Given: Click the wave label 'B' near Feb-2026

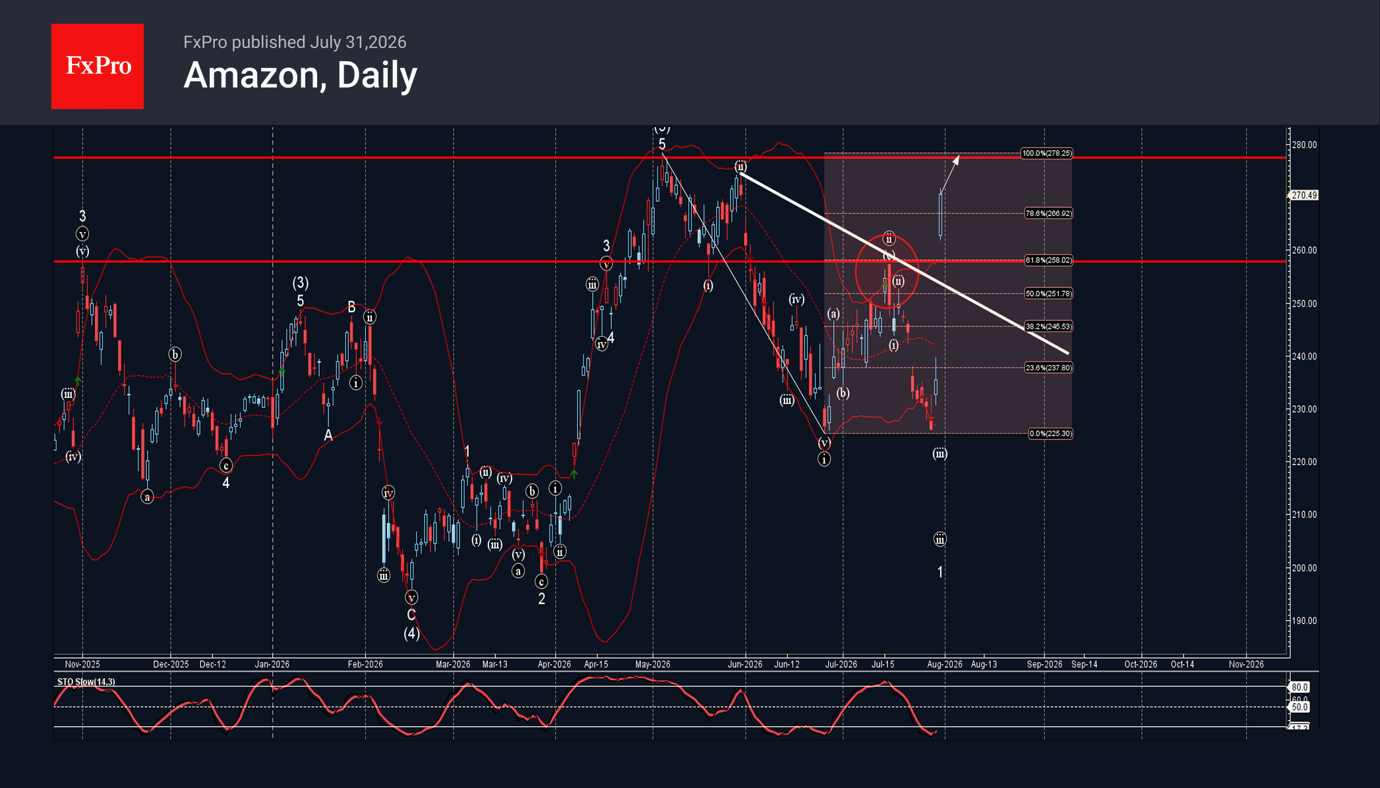Looking at the screenshot, I should 351,307.
